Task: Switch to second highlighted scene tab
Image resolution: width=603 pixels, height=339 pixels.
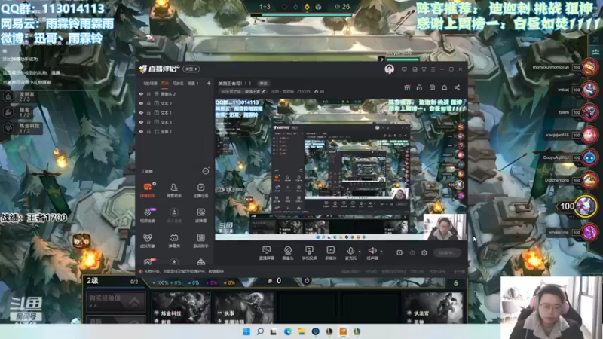Action: (165, 83)
